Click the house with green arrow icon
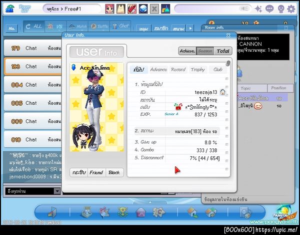300x235 pixels. [x=192, y=212]
